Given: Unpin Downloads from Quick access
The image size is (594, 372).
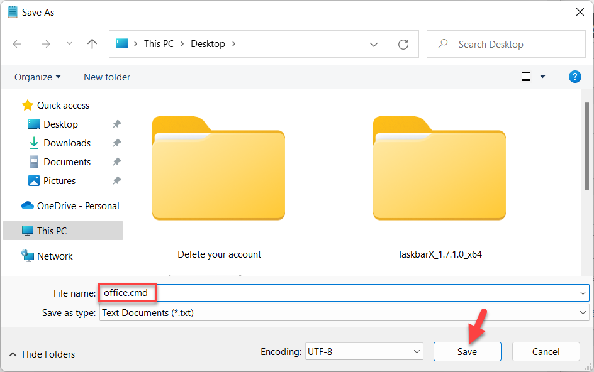Looking at the screenshot, I should pos(116,143).
